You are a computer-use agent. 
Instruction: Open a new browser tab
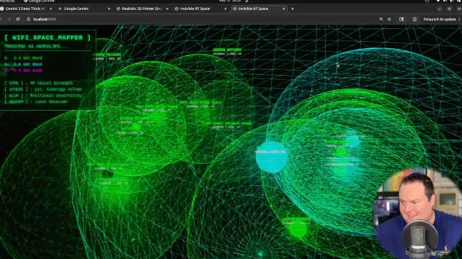[x=292, y=9]
